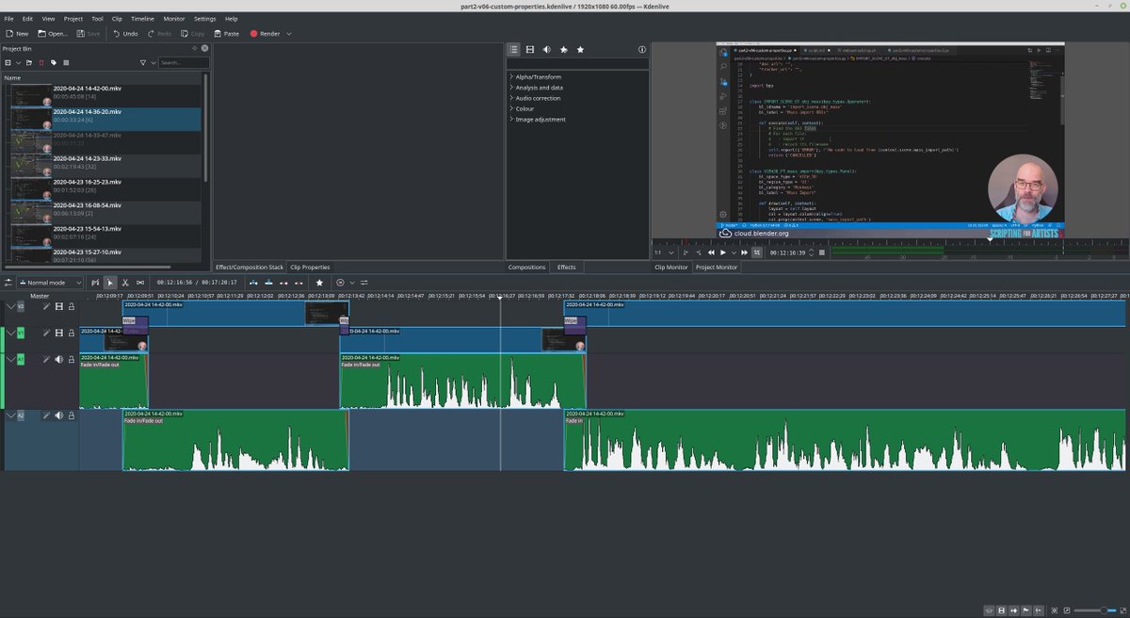
Task: Expand the Alpha/Transform effects category
Action: tap(538, 76)
